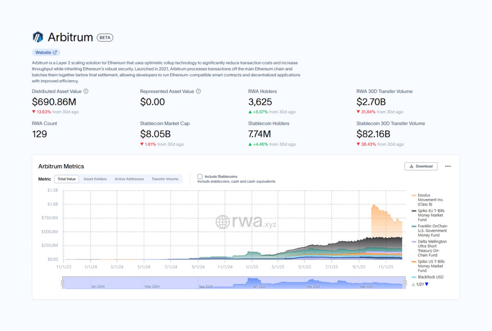This screenshot has height=331, width=492.
Task: Click the BETA badge
Action: 105,38
